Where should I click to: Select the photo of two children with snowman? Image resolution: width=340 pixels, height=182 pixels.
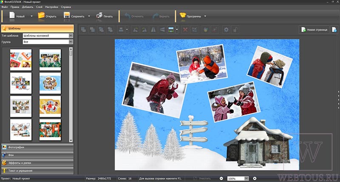click(269, 66)
